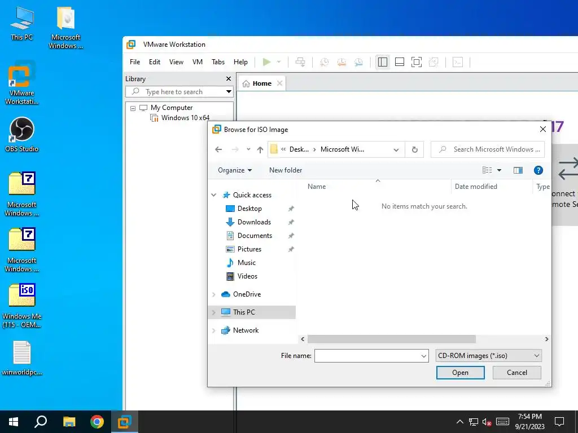Click Send Ctrl+Alt+Del toolbar icon
578x433 pixels.
(300, 62)
